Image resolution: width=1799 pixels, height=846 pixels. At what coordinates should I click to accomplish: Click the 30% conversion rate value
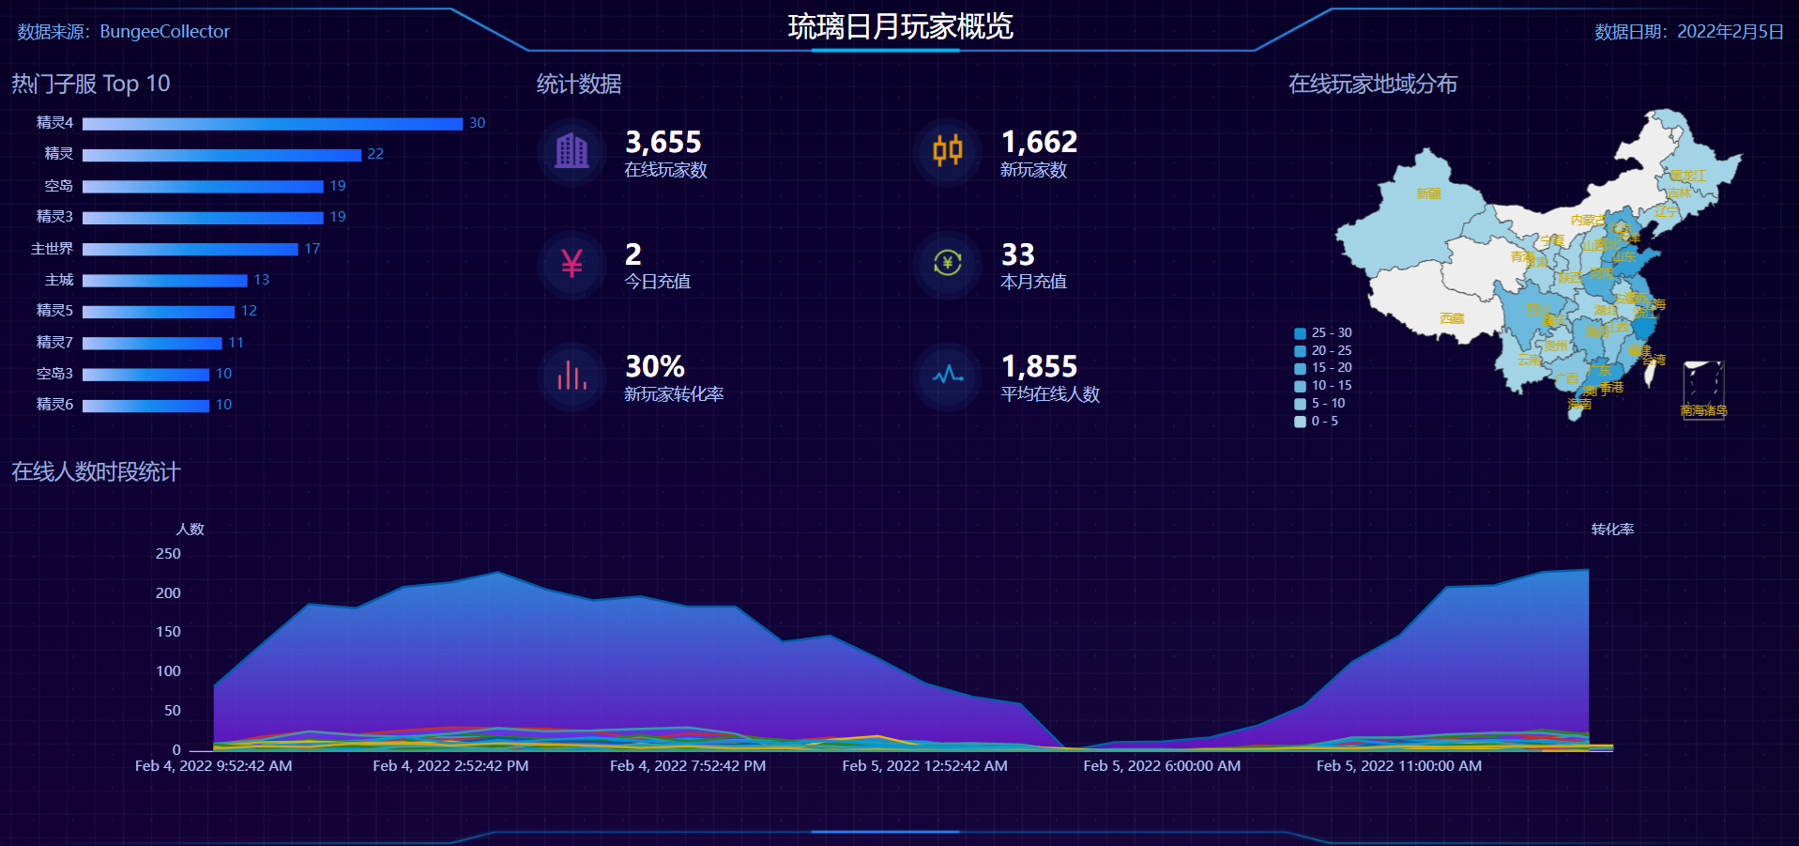pos(655,366)
